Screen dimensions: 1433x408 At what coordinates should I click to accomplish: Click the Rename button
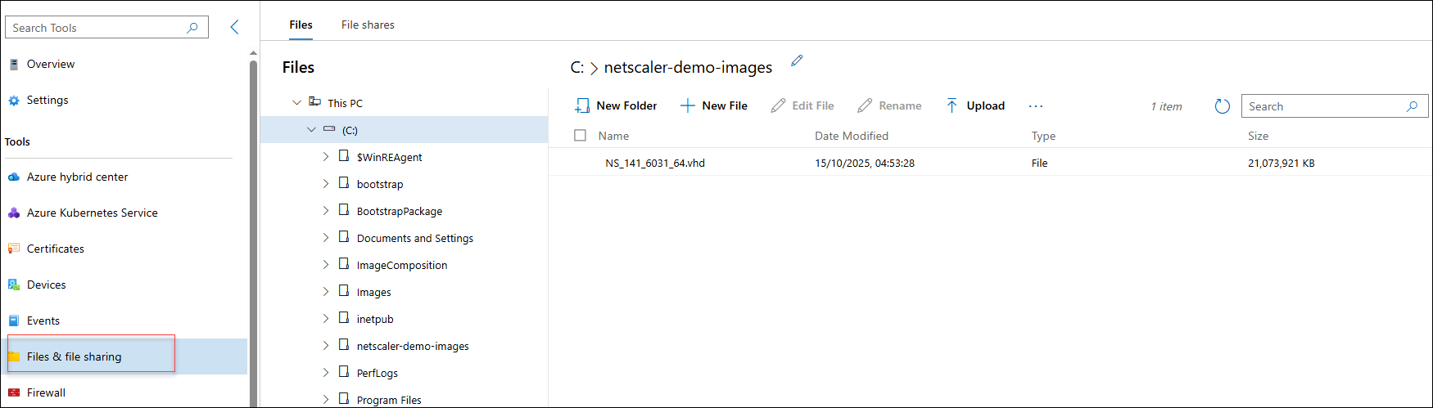(x=889, y=105)
